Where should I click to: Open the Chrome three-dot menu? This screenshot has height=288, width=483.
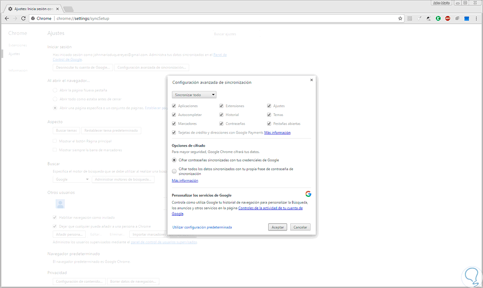click(x=477, y=18)
